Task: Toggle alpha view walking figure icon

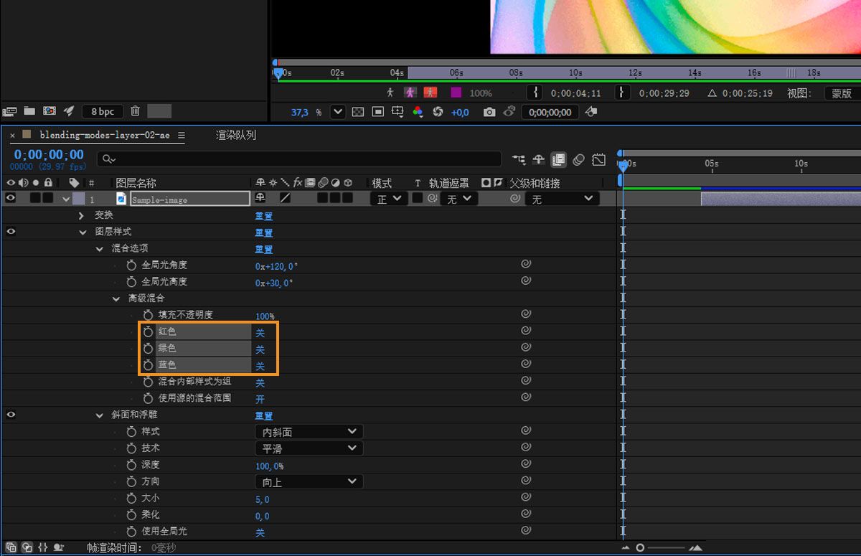Action: click(390, 93)
